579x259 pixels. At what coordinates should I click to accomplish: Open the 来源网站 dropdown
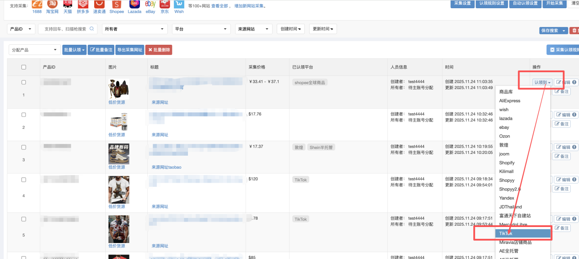(255, 29)
